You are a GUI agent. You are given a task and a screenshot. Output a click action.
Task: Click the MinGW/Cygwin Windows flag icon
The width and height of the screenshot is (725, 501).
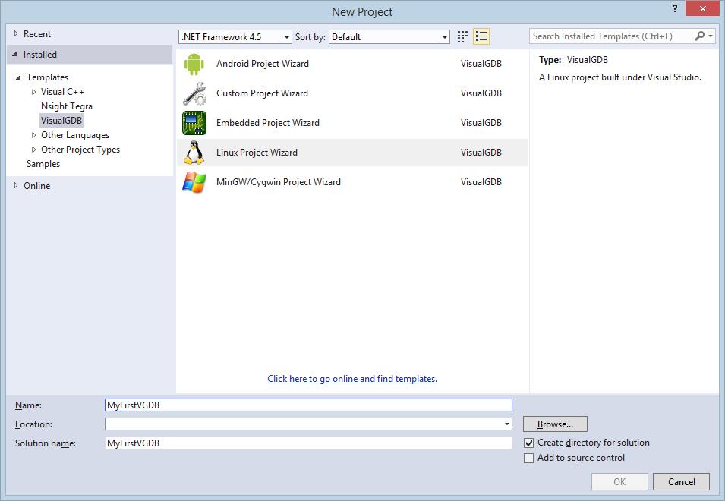[x=194, y=182]
